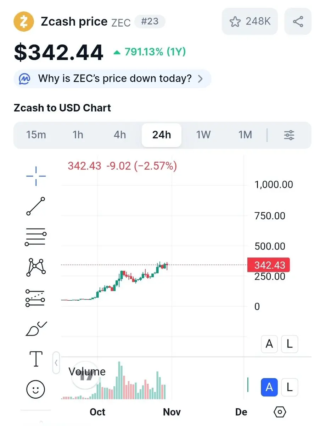Open chart settings hexagon icon
This screenshot has width=325, height=426.
280,412
